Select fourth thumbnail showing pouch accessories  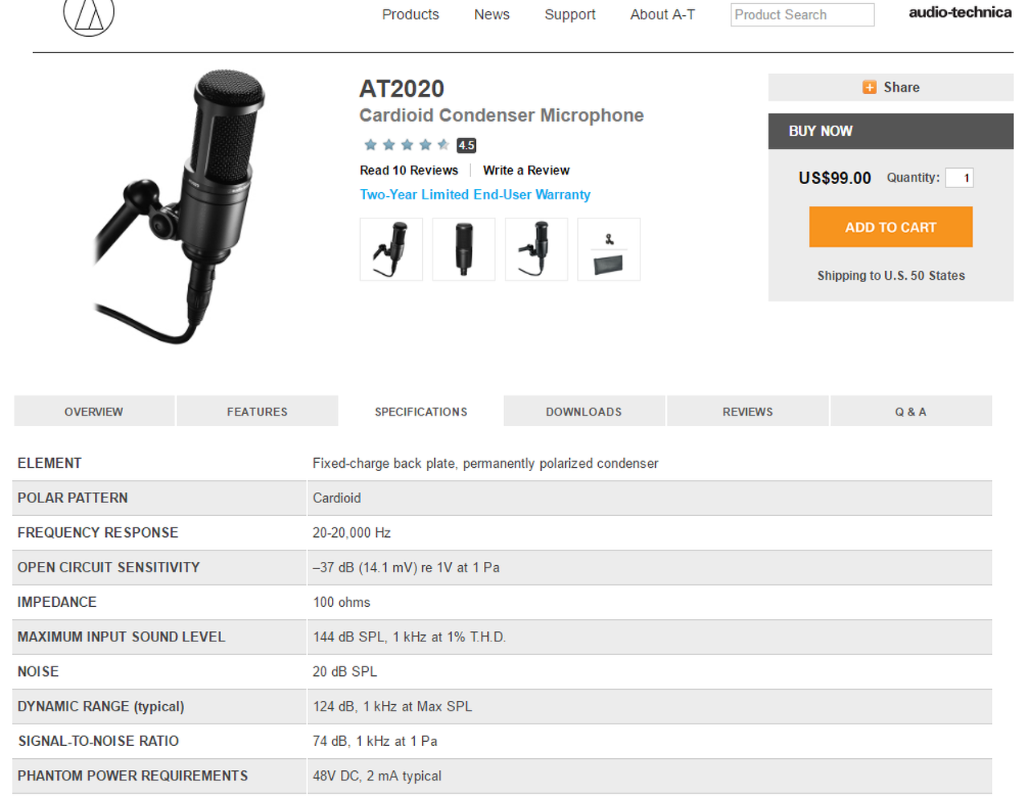609,249
